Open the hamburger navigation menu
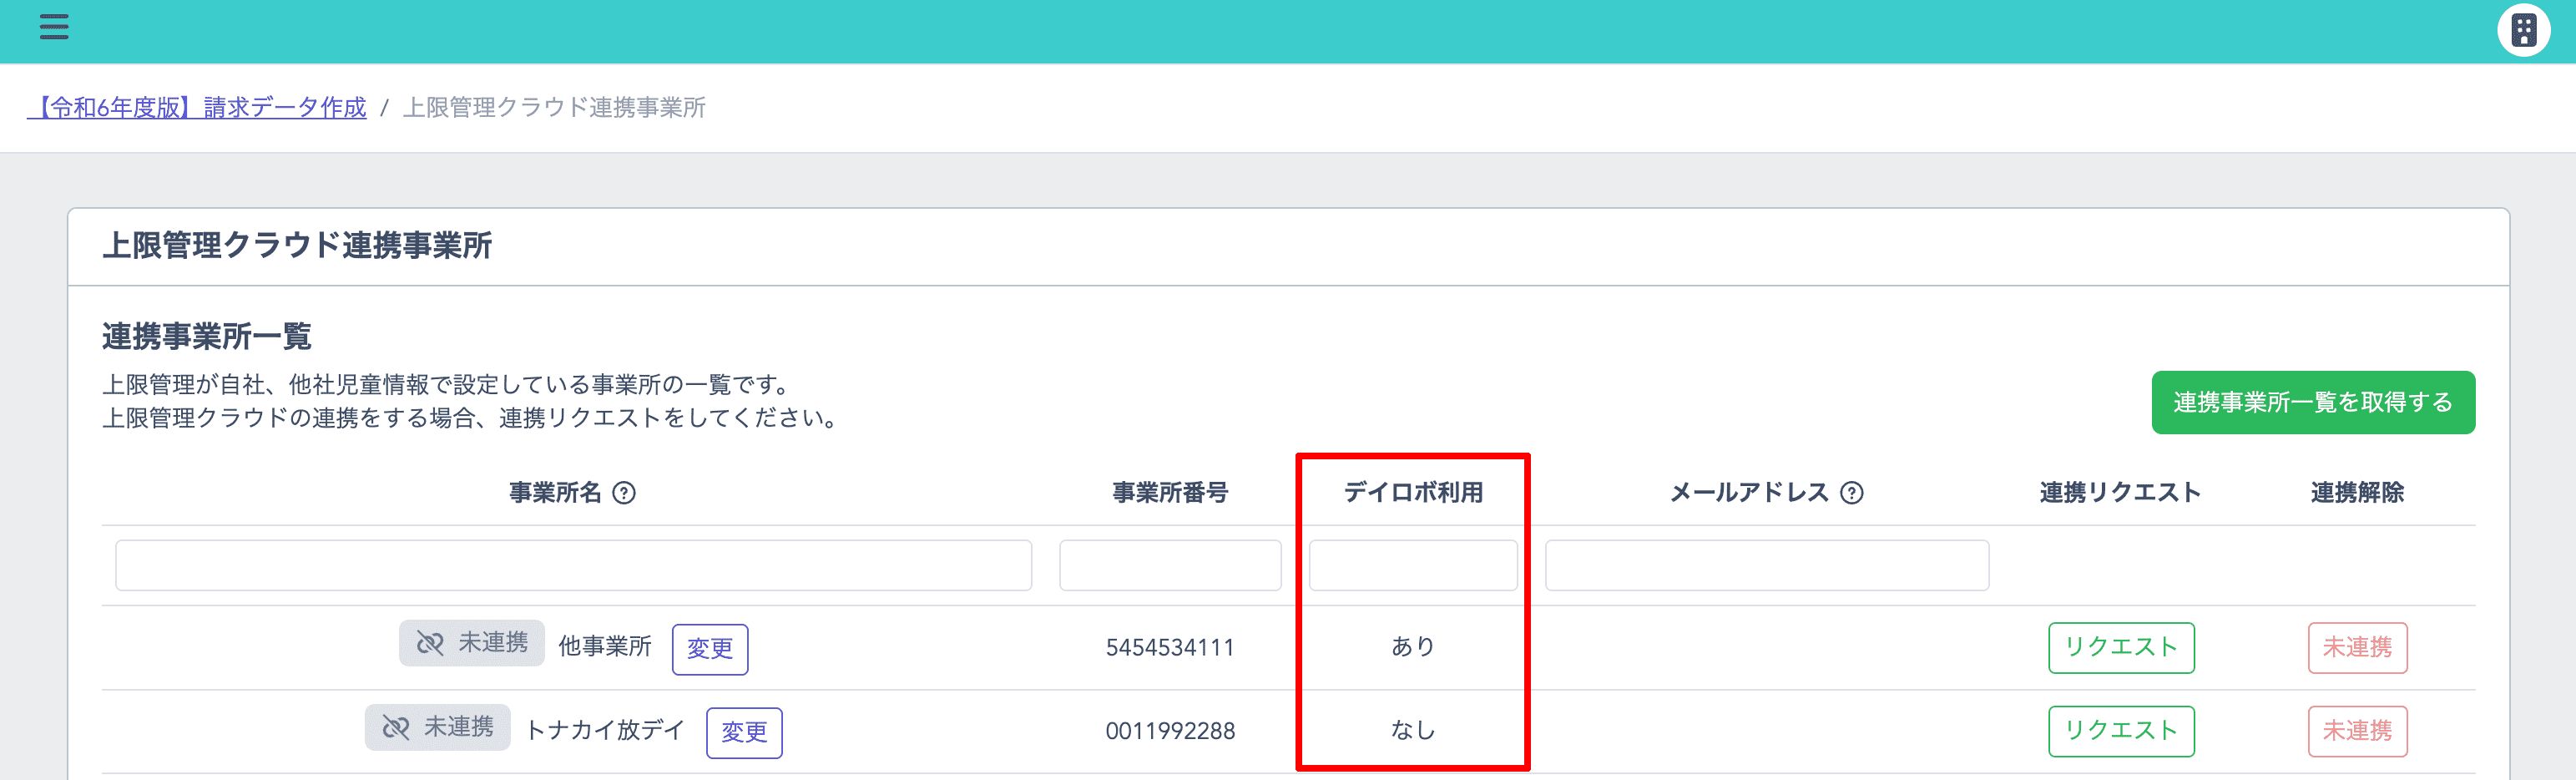 tap(54, 27)
